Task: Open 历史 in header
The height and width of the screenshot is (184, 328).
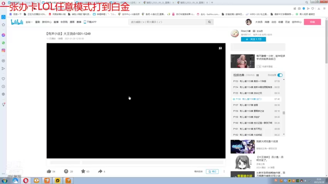Action: 287,22
